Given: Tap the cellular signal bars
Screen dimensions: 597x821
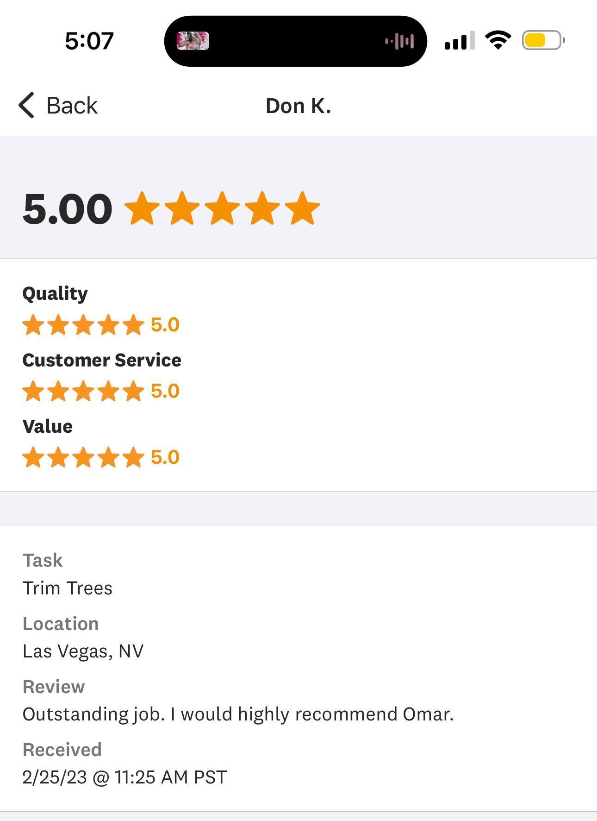Looking at the screenshot, I should click(459, 41).
